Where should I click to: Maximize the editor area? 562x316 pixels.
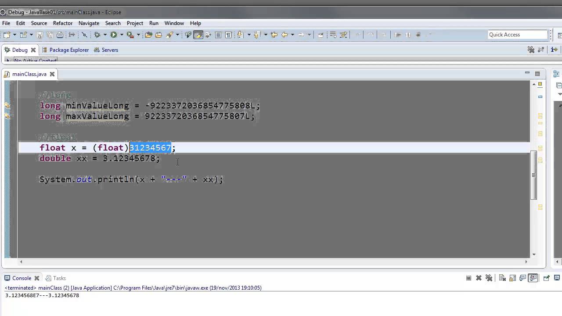[537, 73]
